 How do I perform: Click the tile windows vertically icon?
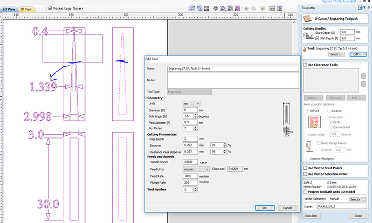[279, 9]
